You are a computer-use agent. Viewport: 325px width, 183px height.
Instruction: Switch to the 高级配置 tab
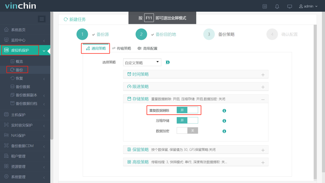coord(147,48)
